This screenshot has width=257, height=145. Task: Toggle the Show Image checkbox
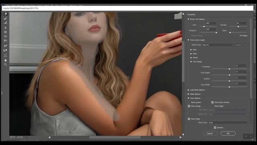(189, 106)
